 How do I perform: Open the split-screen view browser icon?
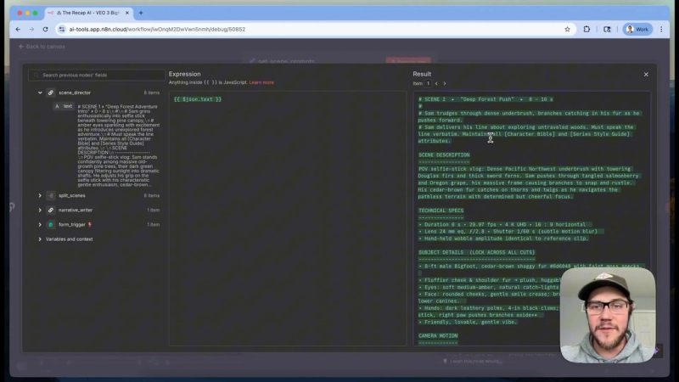point(607,29)
